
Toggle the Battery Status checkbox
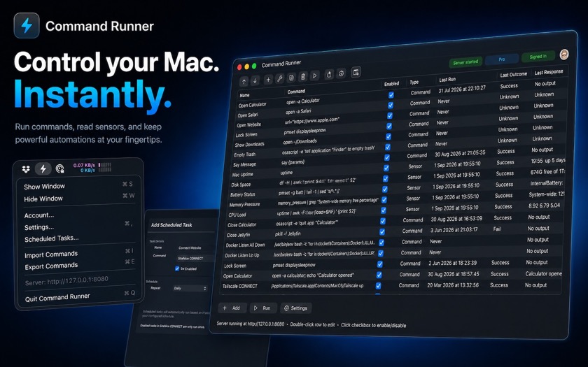pyautogui.click(x=385, y=189)
